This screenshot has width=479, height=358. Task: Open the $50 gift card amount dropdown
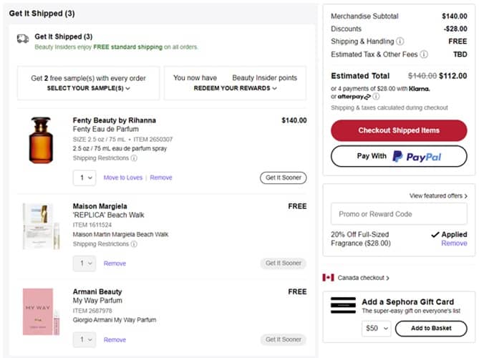377,329
